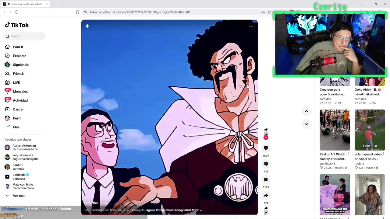Open the Siguiendo feed
This screenshot has height=219, width=390.
pyautogui.click(x=21, y=65)
